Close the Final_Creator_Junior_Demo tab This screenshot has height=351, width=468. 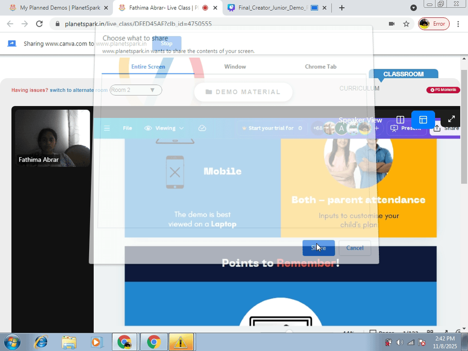324,8
